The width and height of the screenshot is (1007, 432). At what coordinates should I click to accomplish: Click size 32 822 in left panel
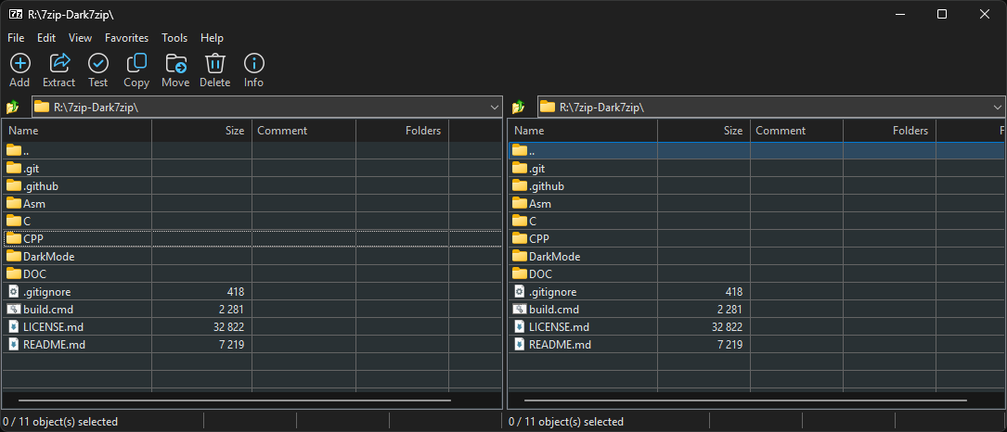[228, 326]
